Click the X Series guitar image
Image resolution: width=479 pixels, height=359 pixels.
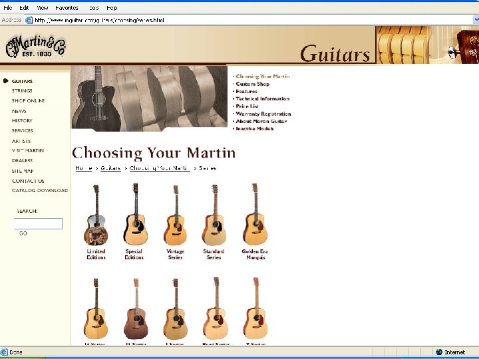click(x=255, y=308)
